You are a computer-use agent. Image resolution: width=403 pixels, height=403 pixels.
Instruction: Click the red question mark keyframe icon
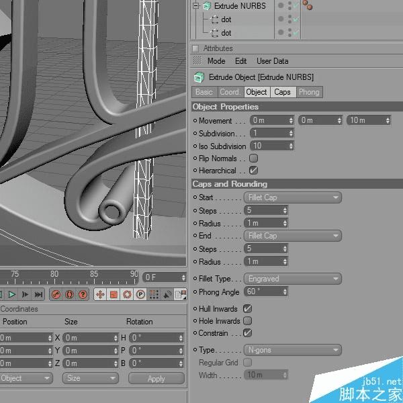[x=83, y=294]
